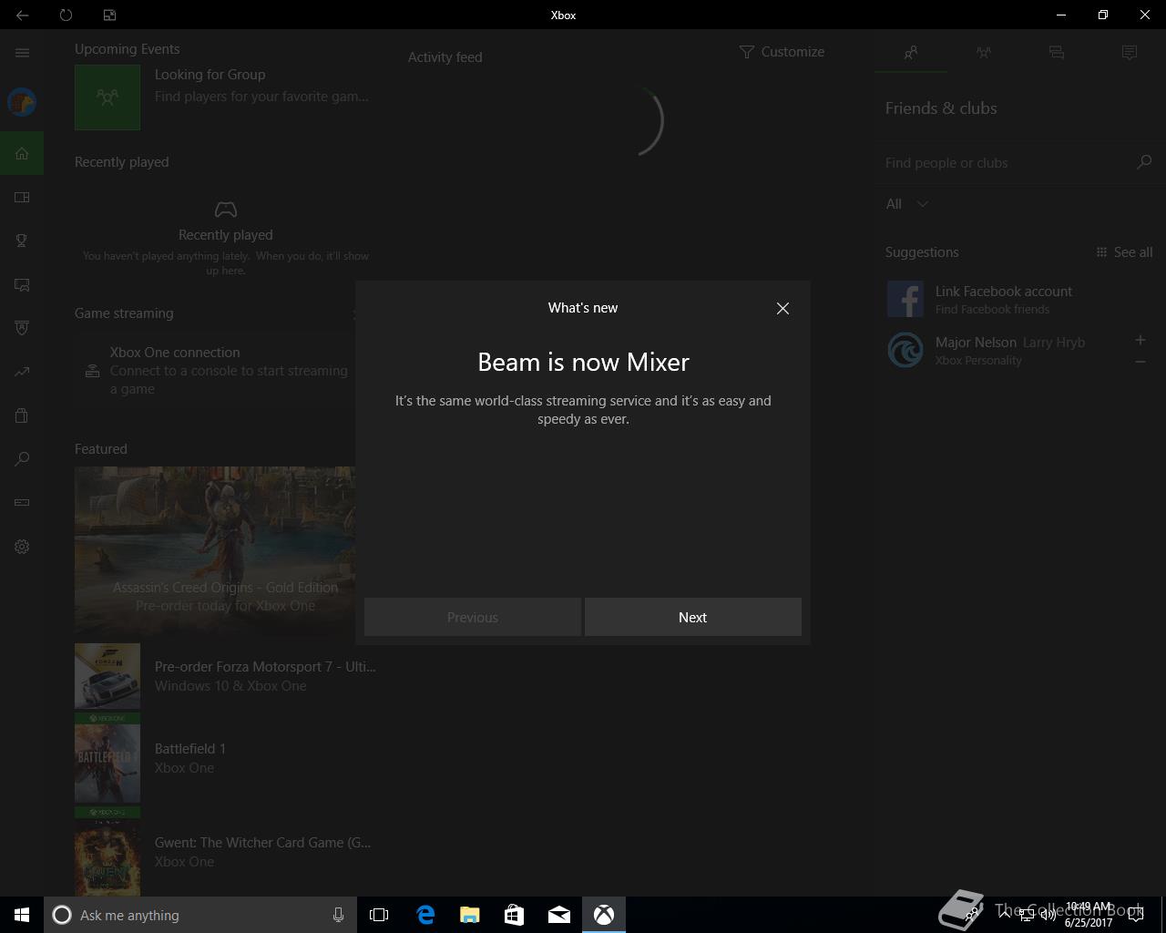1166x933 pixels.
Task: Open Clubs shield icon in sidebar
Action: click(x=22, y=328)
